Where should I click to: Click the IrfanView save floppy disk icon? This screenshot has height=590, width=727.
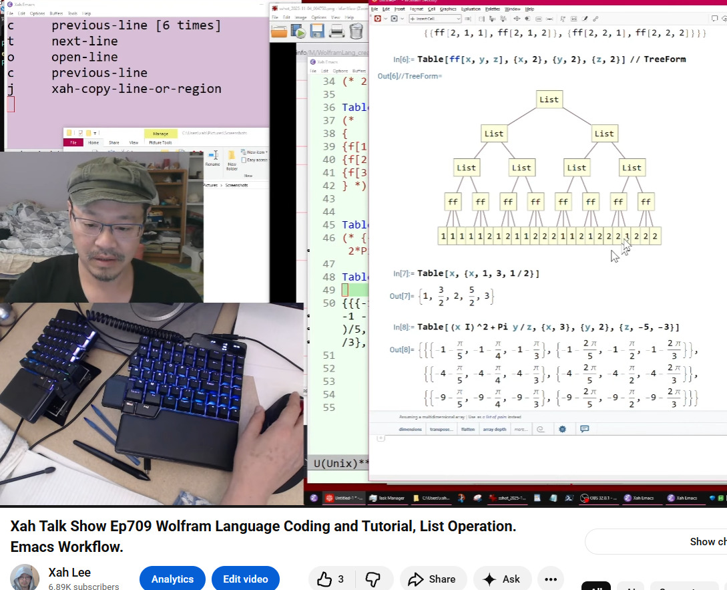317,31
